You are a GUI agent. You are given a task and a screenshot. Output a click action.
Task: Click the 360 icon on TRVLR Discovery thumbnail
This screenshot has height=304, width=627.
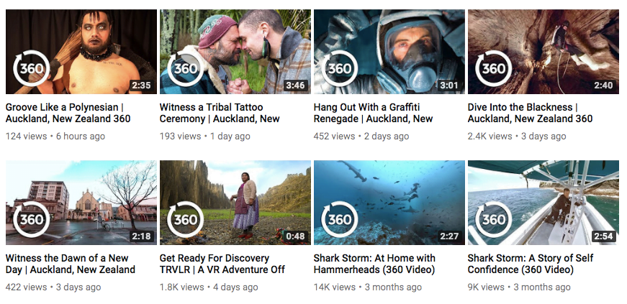[186, 219]
